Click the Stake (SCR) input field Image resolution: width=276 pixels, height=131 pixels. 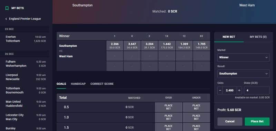(257, 90)
